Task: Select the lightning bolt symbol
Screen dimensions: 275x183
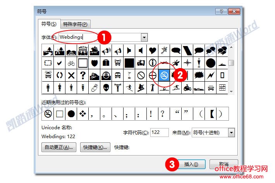Action: point(210,75)
